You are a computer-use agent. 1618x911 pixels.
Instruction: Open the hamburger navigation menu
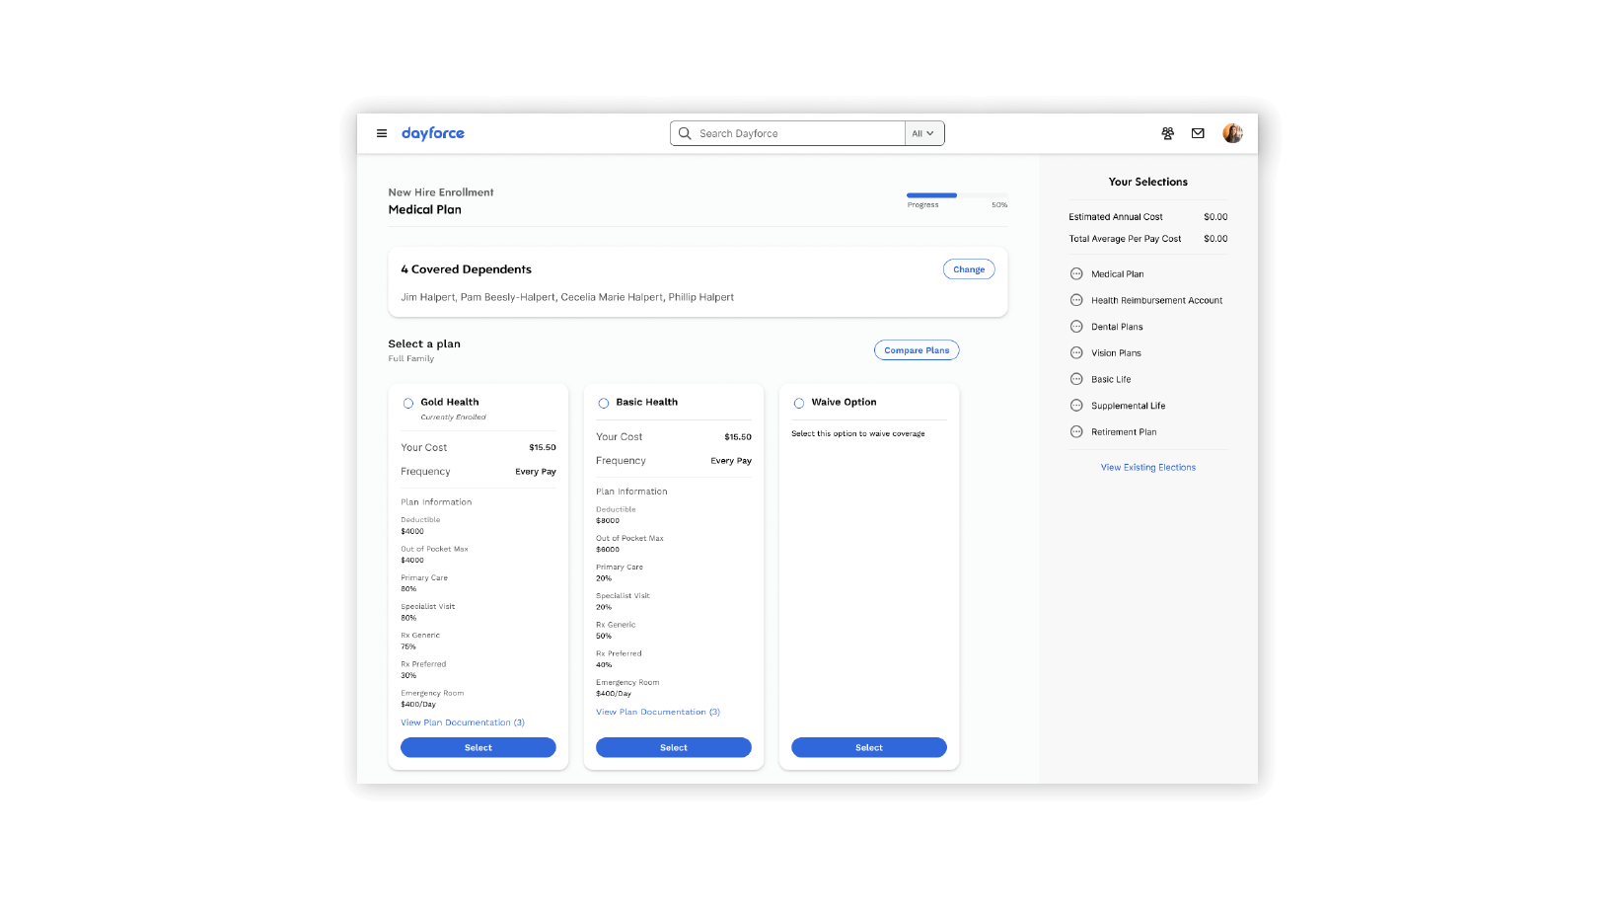point(382,132)
